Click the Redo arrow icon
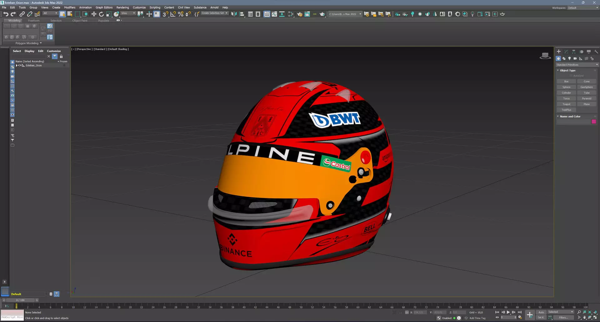 pos(13,14)
